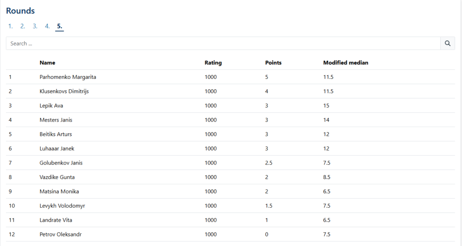Click the Modified median column header
The height and width of the screenshot is (246, 462).
(x=346, y=63)
